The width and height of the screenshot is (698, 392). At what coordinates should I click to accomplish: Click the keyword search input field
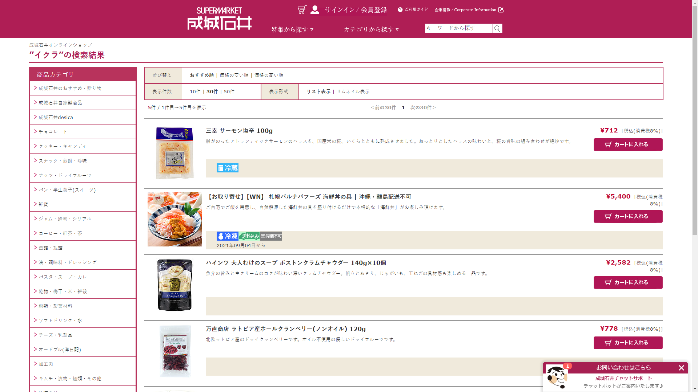(458, 28)
